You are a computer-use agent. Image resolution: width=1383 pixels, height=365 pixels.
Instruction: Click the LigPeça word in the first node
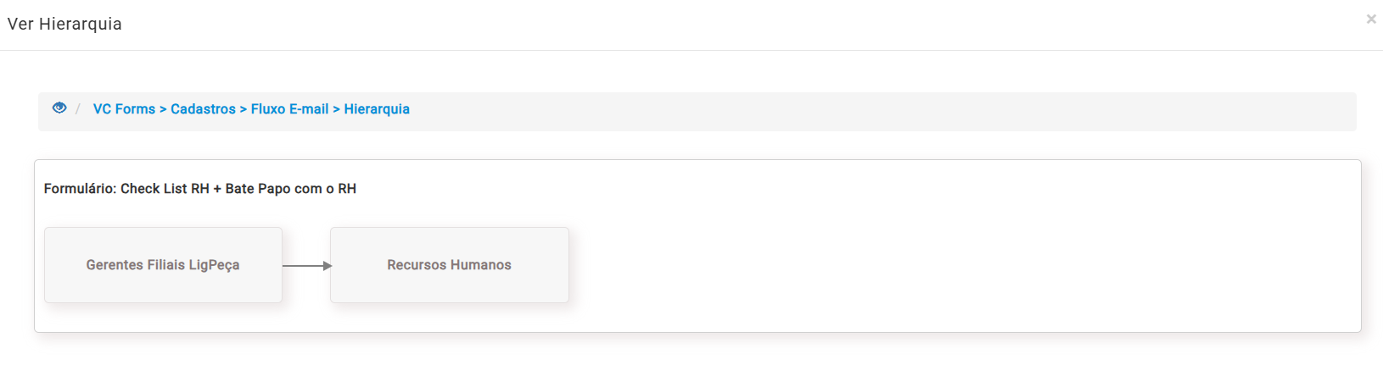[x=214, y=265]
